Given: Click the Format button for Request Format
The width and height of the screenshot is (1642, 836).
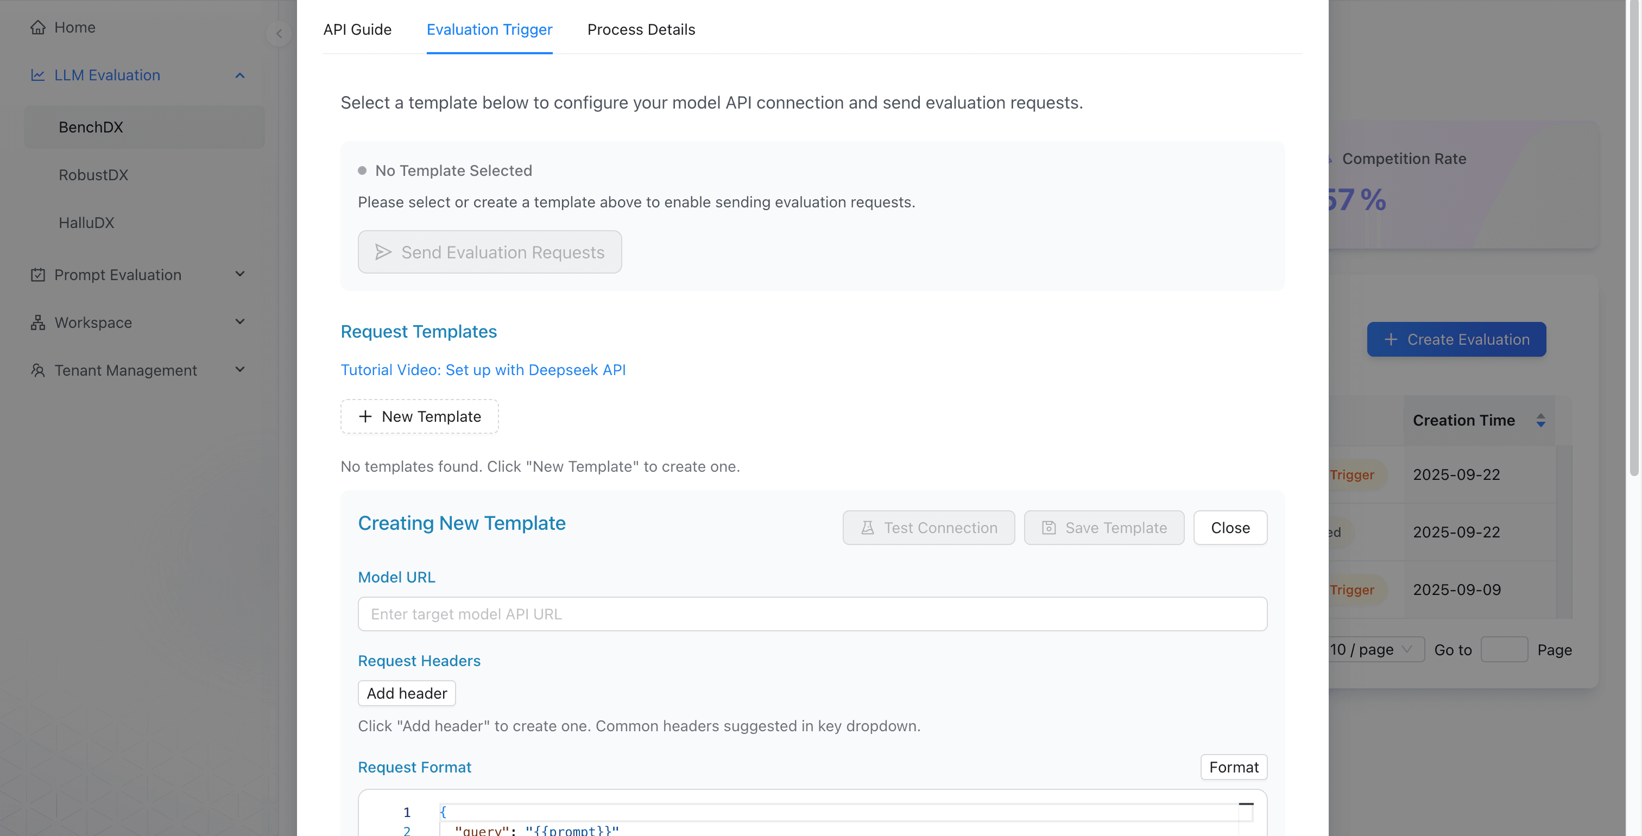Looking at the screenshot, I should [x=1234, y=767].
